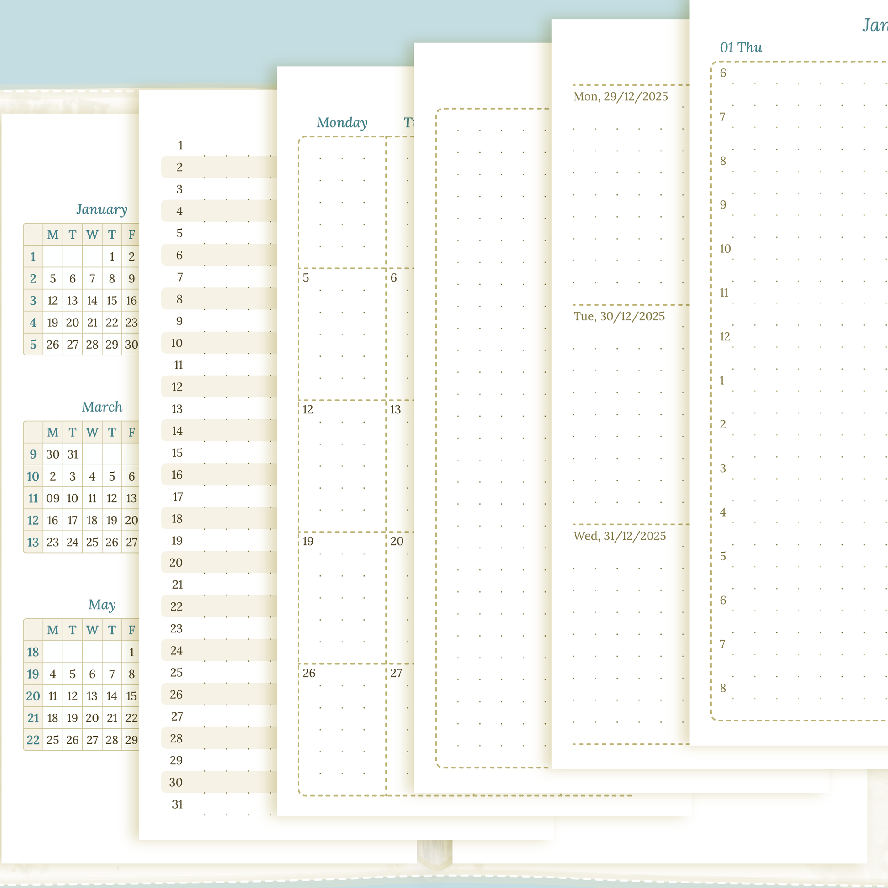Select week 3 in the January calendar
The image size is (888, 888).
(x=33, y=301)
